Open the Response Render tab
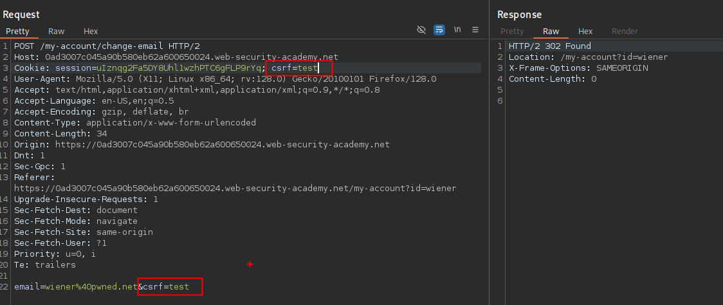The image size is (723, 305). [625, 31]
